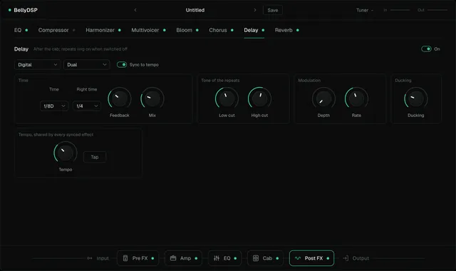This screenshot has height=271, width=456.
Task: Switch to the Harmonizer tab
Action: (100, 30)
